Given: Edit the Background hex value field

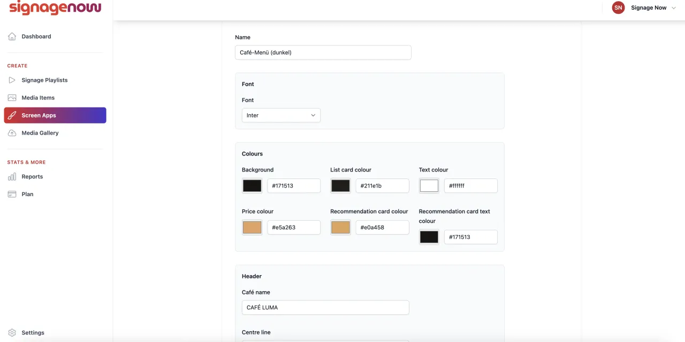Looking at the screenshot, I should pos(294,185).
